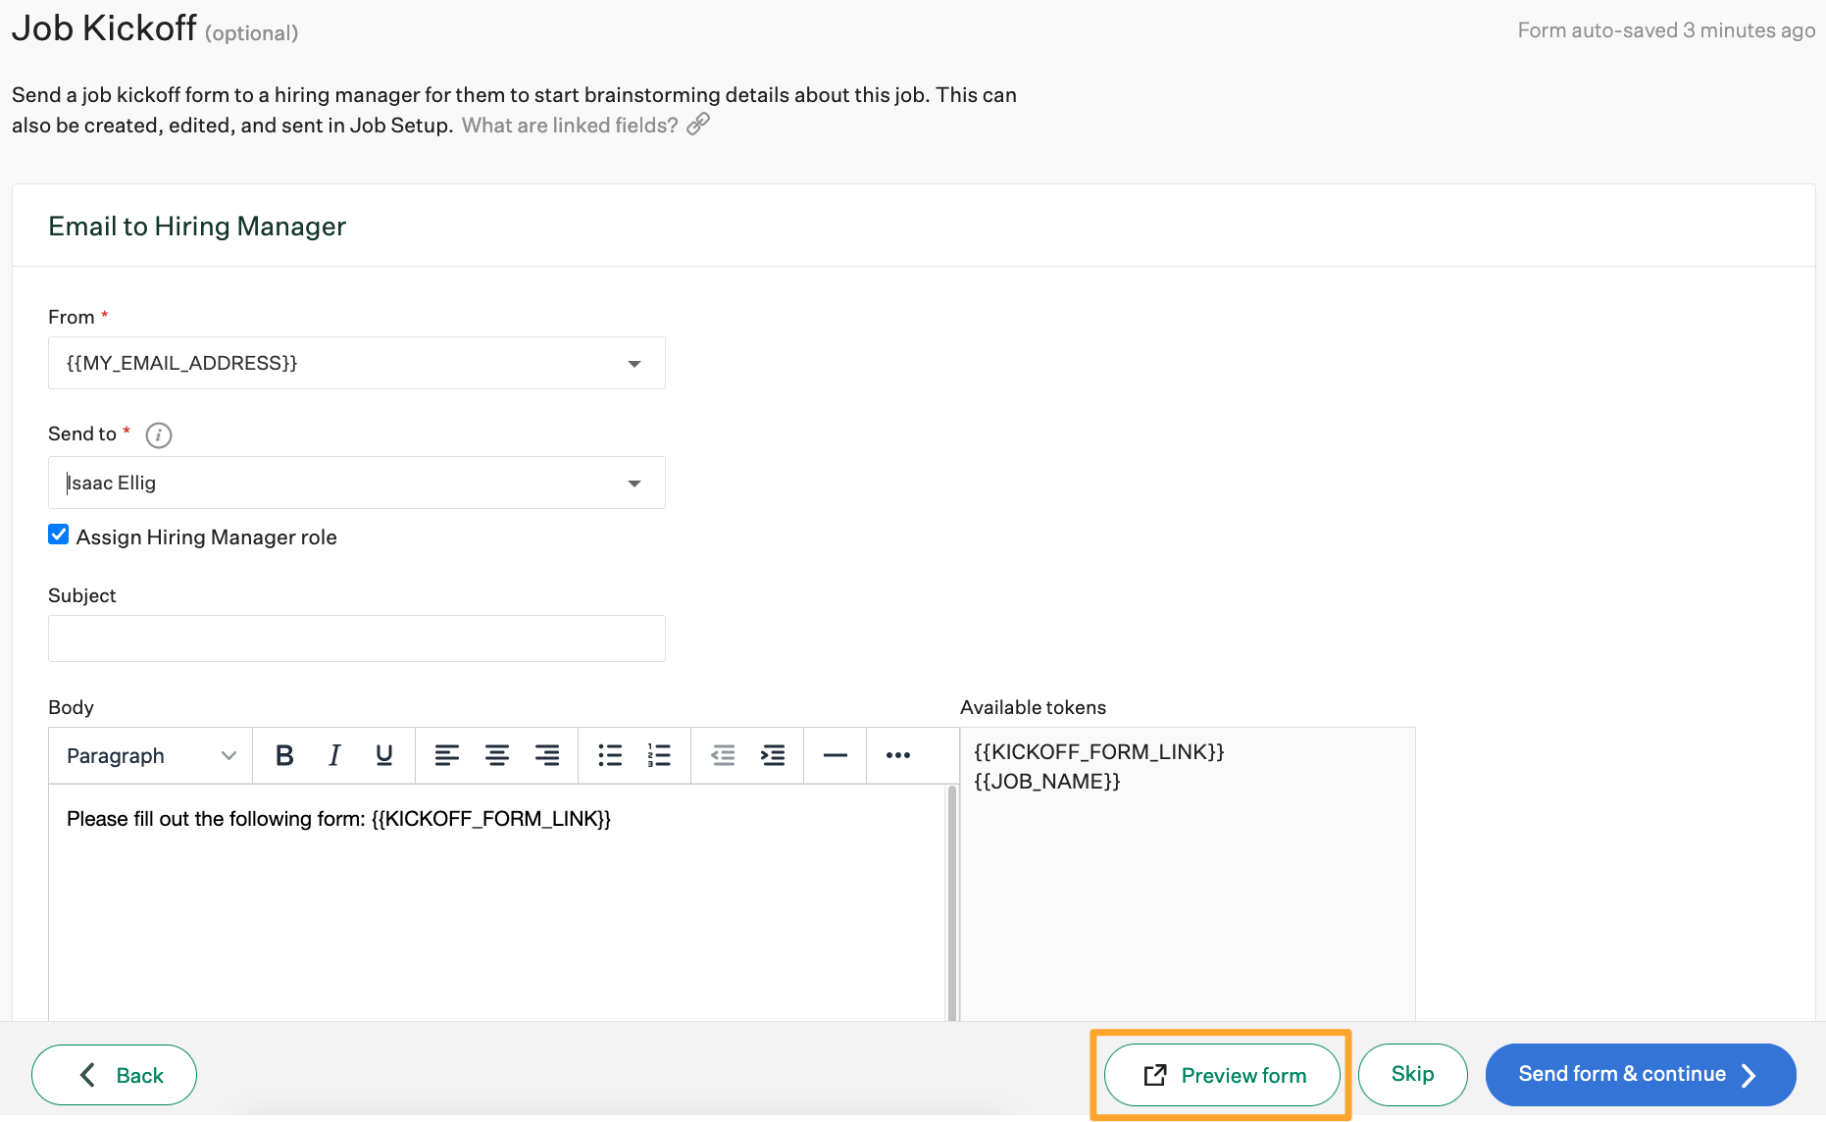The width and height of the screenshot is (1826, 1122).
Task: Center align the body text
Action: tap(497, 755)
